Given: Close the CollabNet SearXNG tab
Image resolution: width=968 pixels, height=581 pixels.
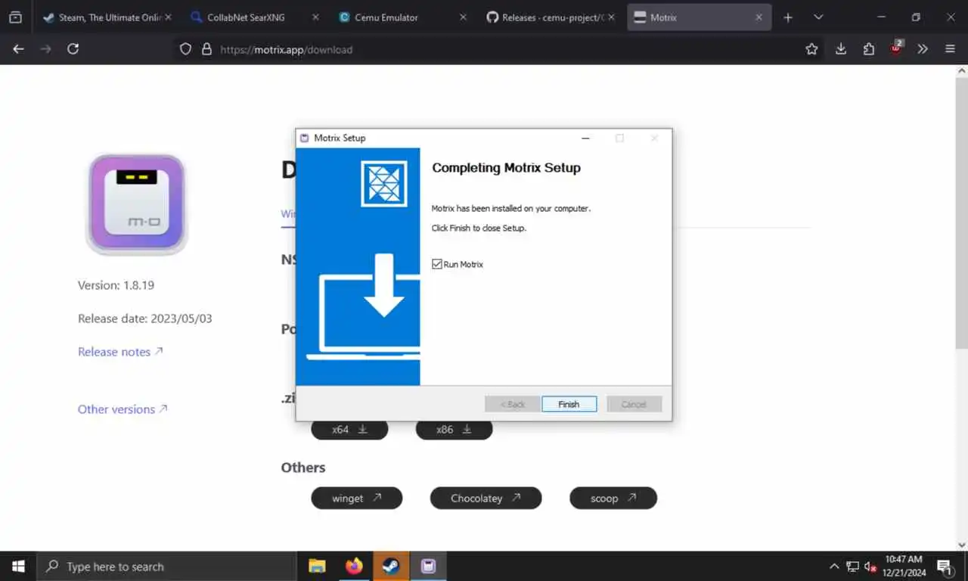Looking at the screenshot, I should point(315,17).
